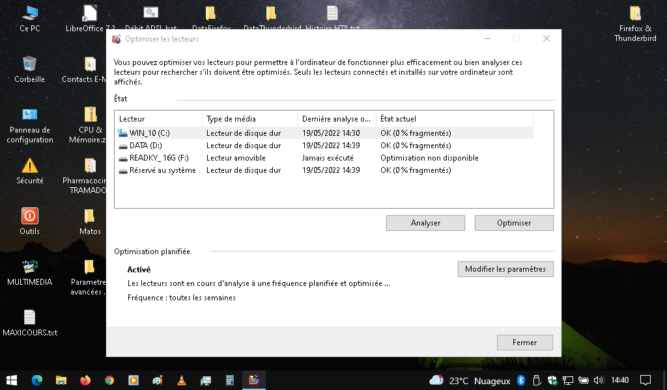
Task: Open weather widget showing 23°C Nuageux
Action: click(x=470, y=380)
